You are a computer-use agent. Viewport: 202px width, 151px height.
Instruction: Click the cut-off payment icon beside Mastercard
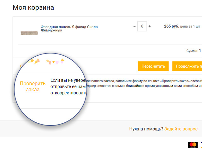[201, 145]
